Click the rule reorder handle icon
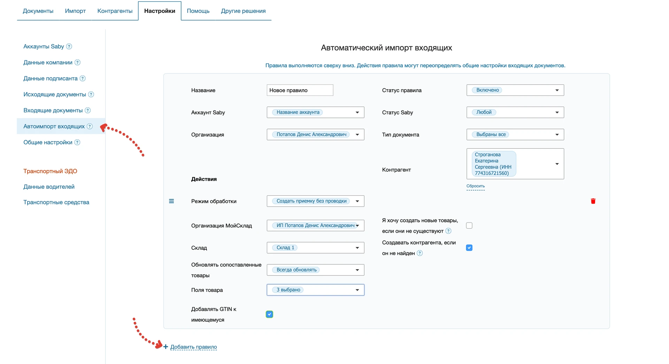This screenshot has width=669, height=364. pyautogui.click(x=171, y=201)
